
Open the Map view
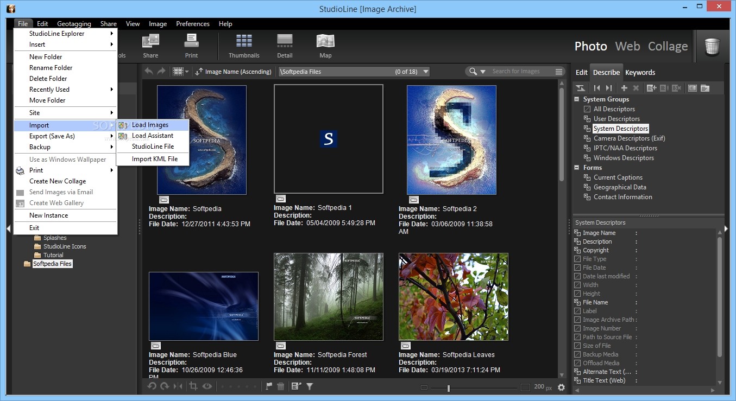pos(325,46)
